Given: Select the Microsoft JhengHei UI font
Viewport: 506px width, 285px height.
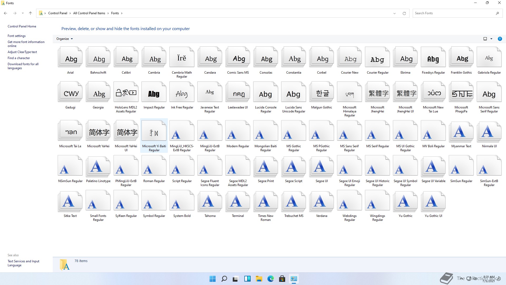Looking at the screenshot, I should click(405, 92).
